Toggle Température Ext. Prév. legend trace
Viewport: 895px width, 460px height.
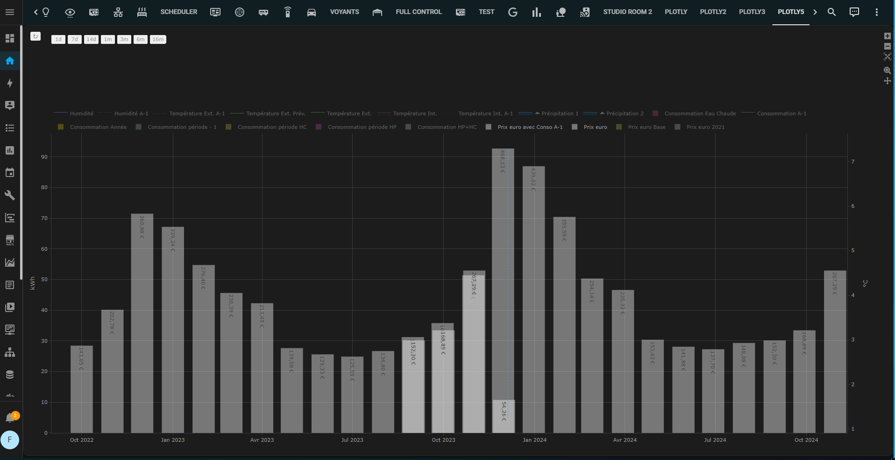coord(268,113)
